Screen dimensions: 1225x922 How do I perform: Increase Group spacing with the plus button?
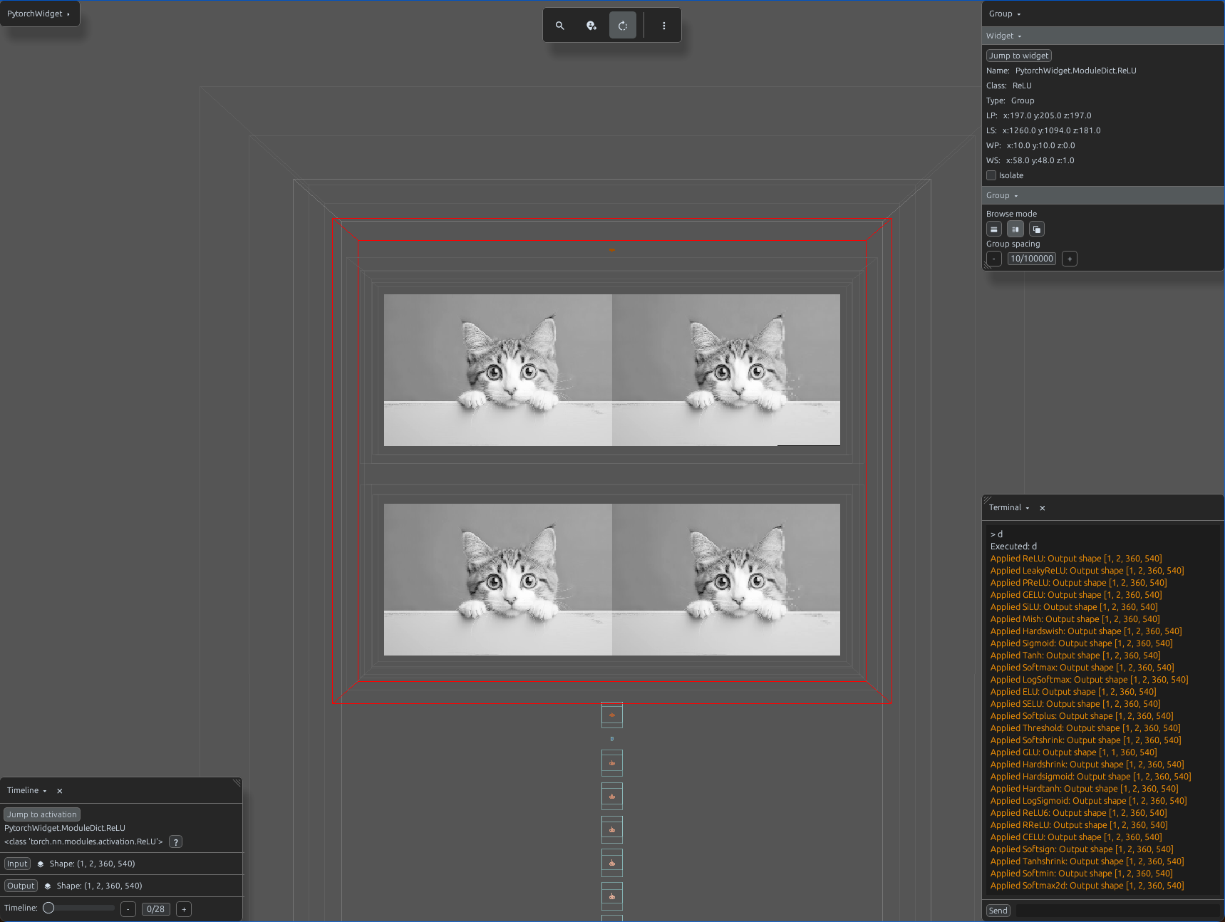click(x=1070, y=259)
